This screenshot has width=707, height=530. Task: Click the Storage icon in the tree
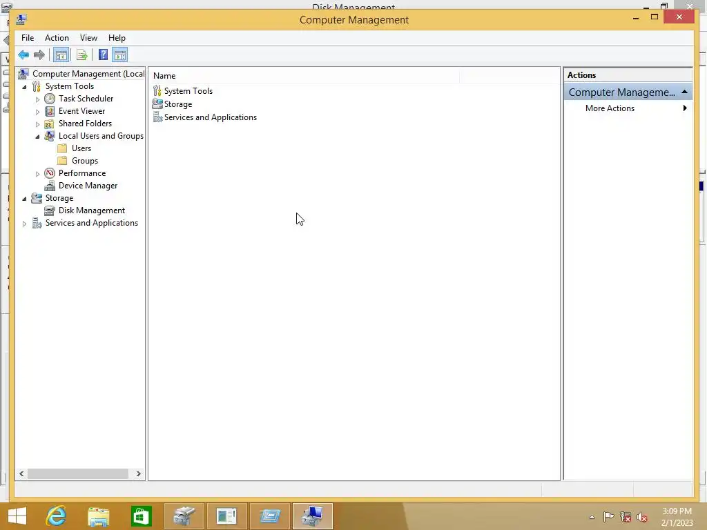point(37,198)
